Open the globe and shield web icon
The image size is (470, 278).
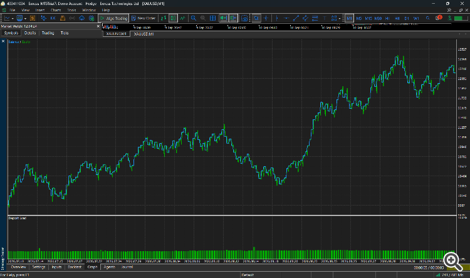91,18
